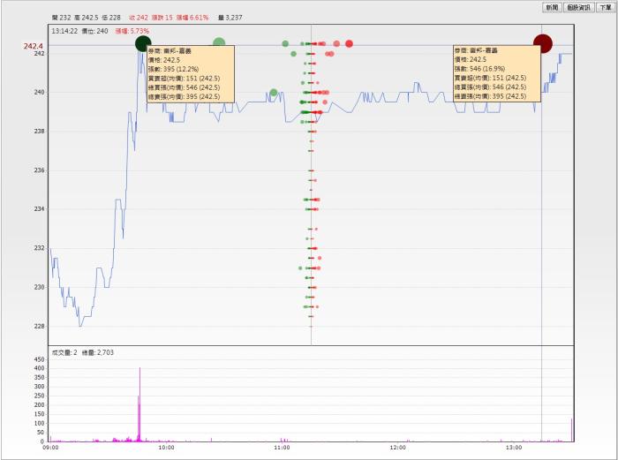Image resolution: width=618 pixels, height=460 pixels.
Task: Click the 成交量: 2 readout
Action: point(64,352)
